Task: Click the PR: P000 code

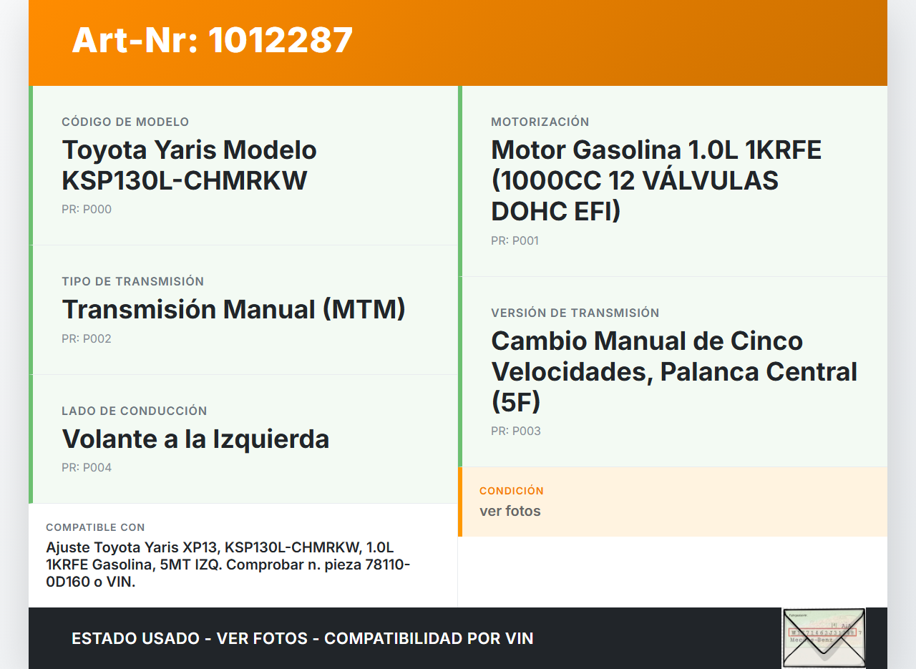Action: click(x=87, y=210)
